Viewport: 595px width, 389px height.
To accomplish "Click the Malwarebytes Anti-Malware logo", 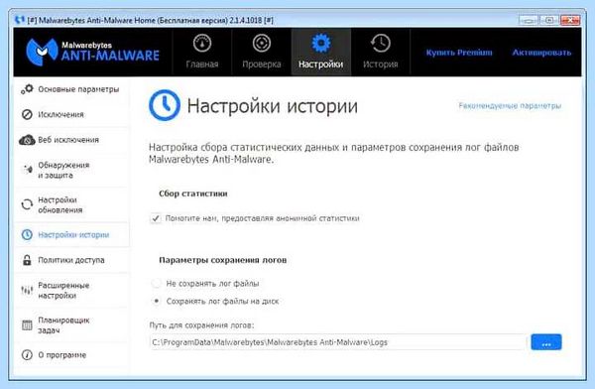I will (92, 51).
